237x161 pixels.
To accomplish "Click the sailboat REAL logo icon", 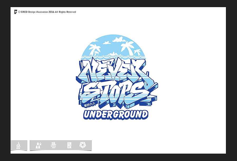I will click(x=18, y=145).
